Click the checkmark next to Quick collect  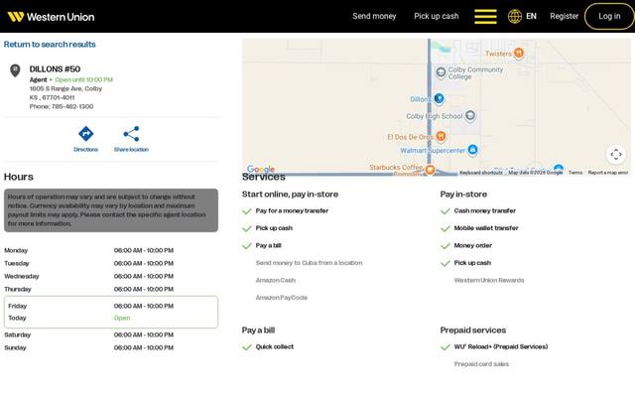[x=247, y=347]
